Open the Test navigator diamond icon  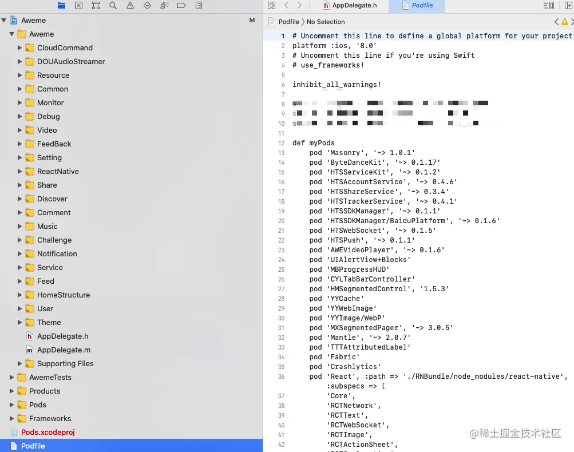(x=147, y=6)
